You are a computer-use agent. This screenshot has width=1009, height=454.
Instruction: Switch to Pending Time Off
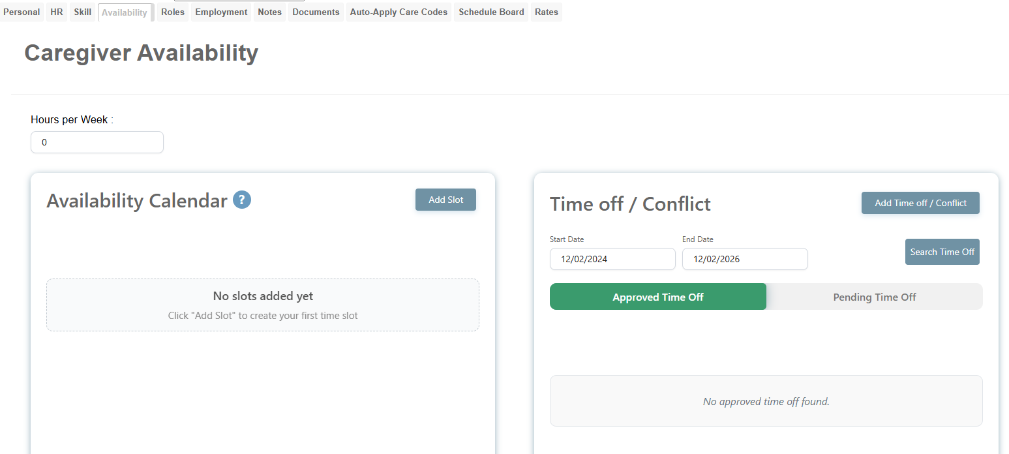874,297
